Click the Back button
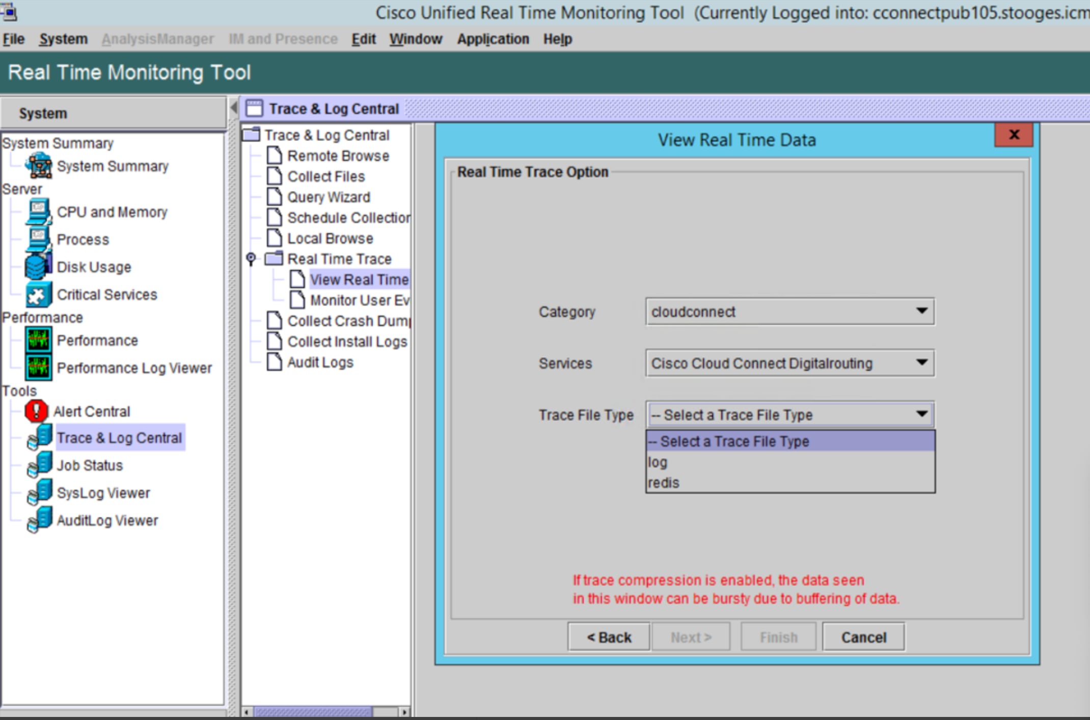Image resolution: width=1090 pixels, height=720 pixels. (609, 637)
